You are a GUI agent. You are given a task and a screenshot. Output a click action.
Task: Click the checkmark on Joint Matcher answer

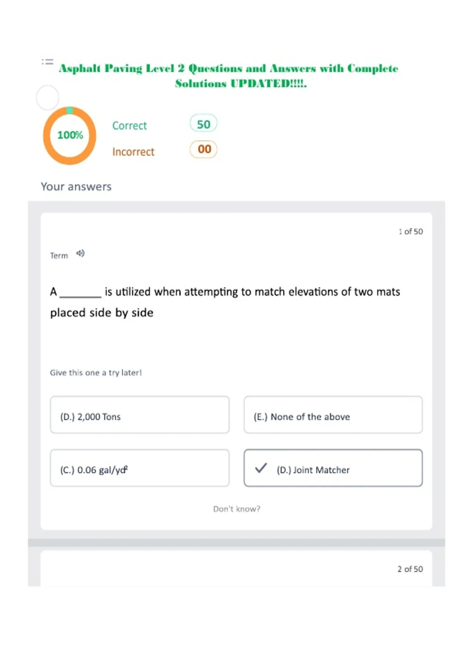click(261, 468)
